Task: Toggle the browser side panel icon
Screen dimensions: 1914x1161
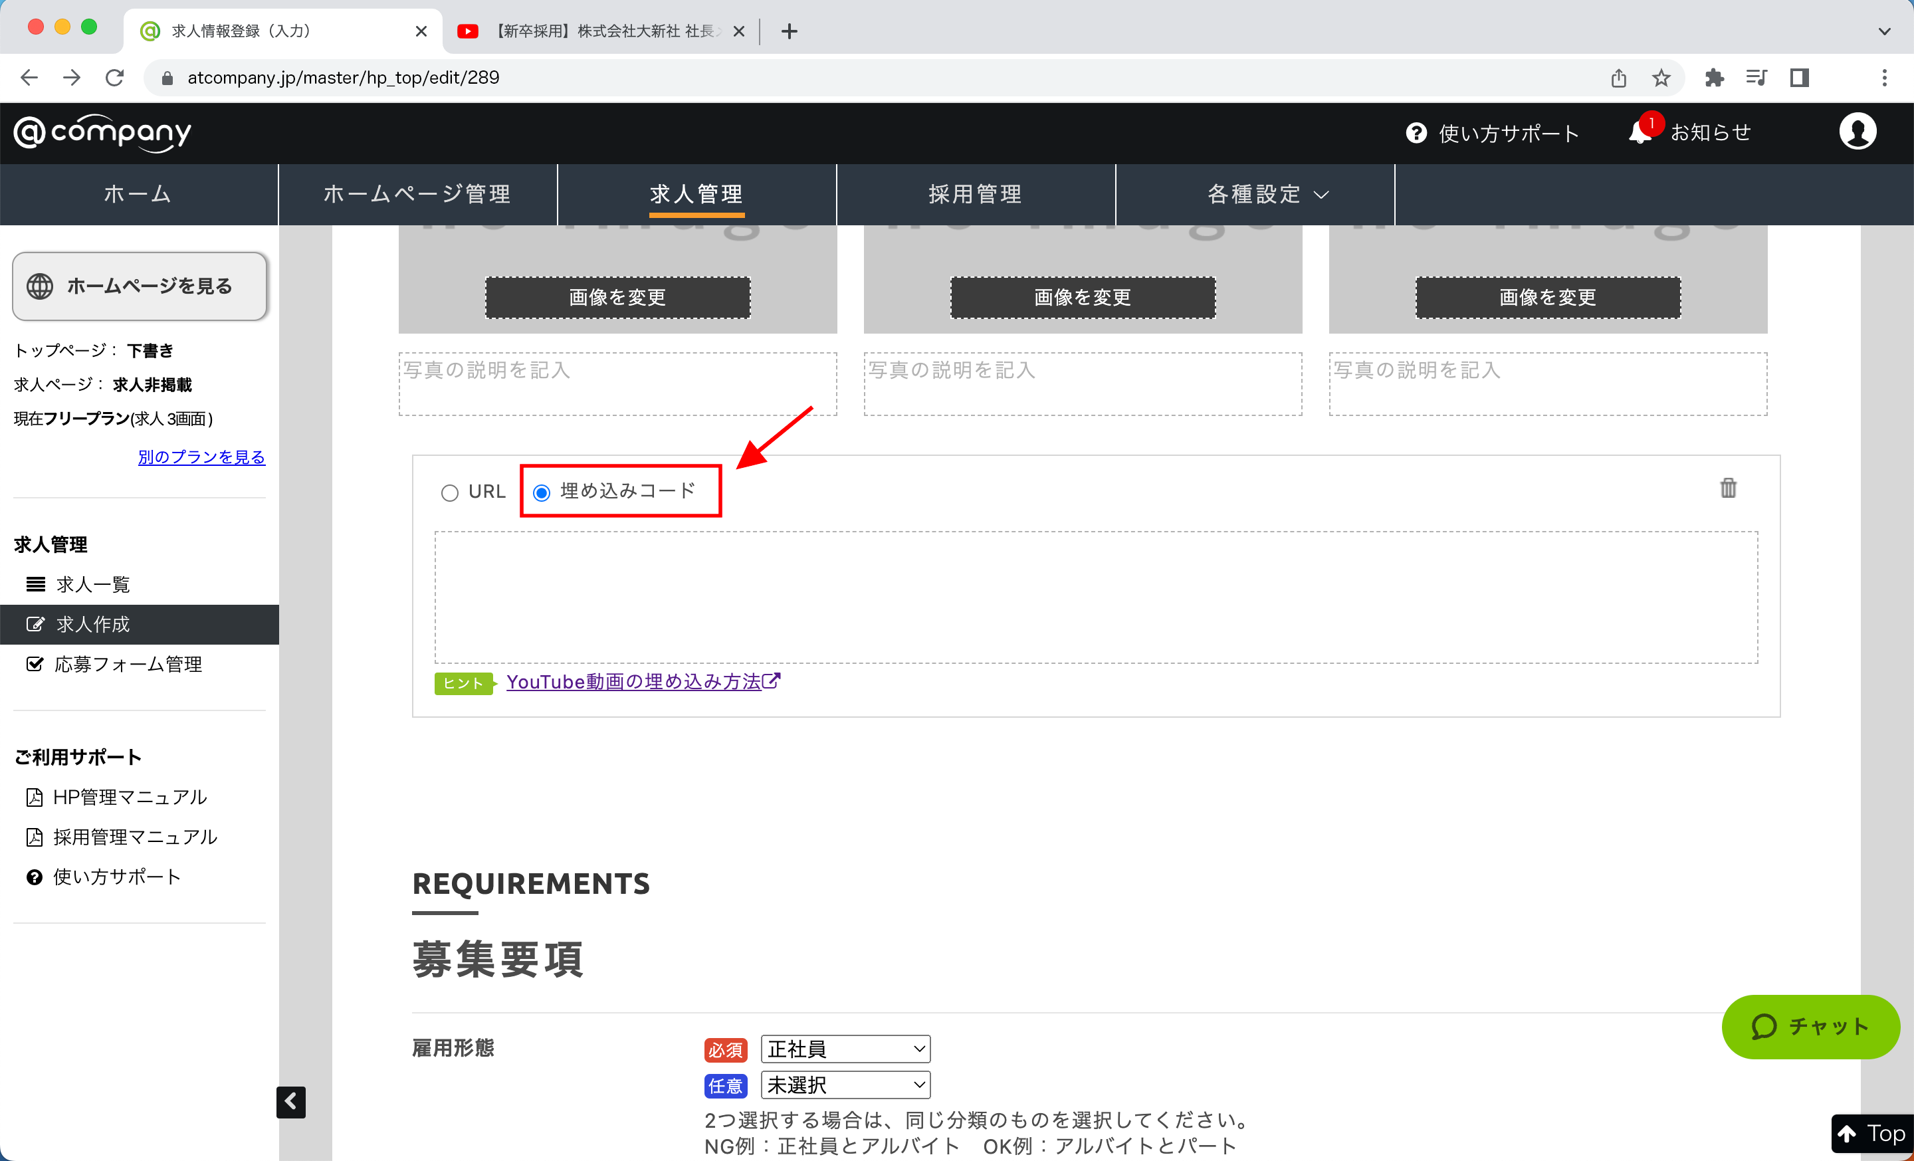Action: 1799,78
